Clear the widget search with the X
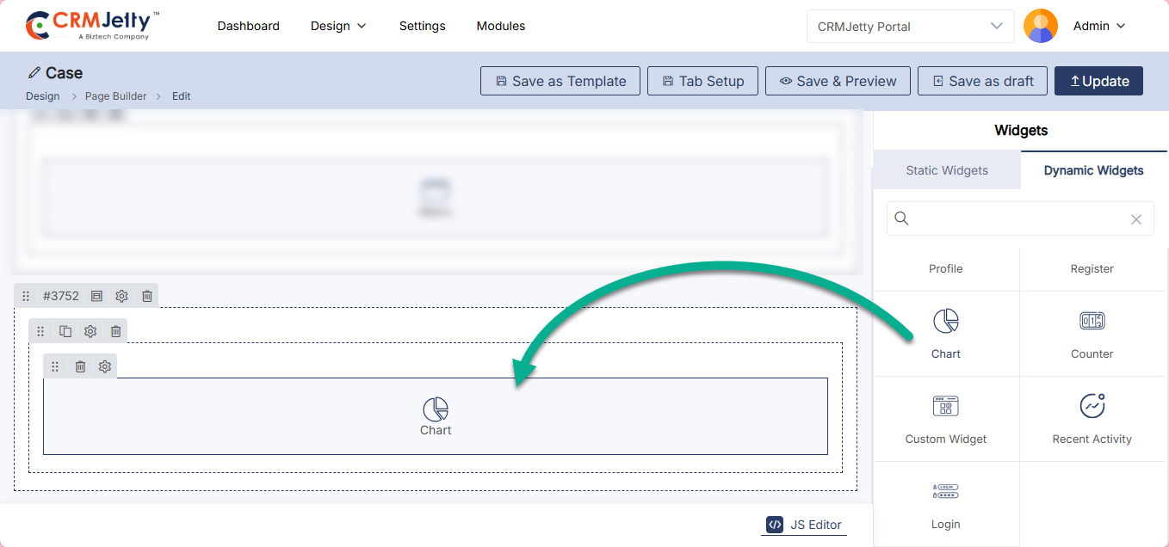The height and width of the screenshot is (547, 1169). [x=1136, y=219]
